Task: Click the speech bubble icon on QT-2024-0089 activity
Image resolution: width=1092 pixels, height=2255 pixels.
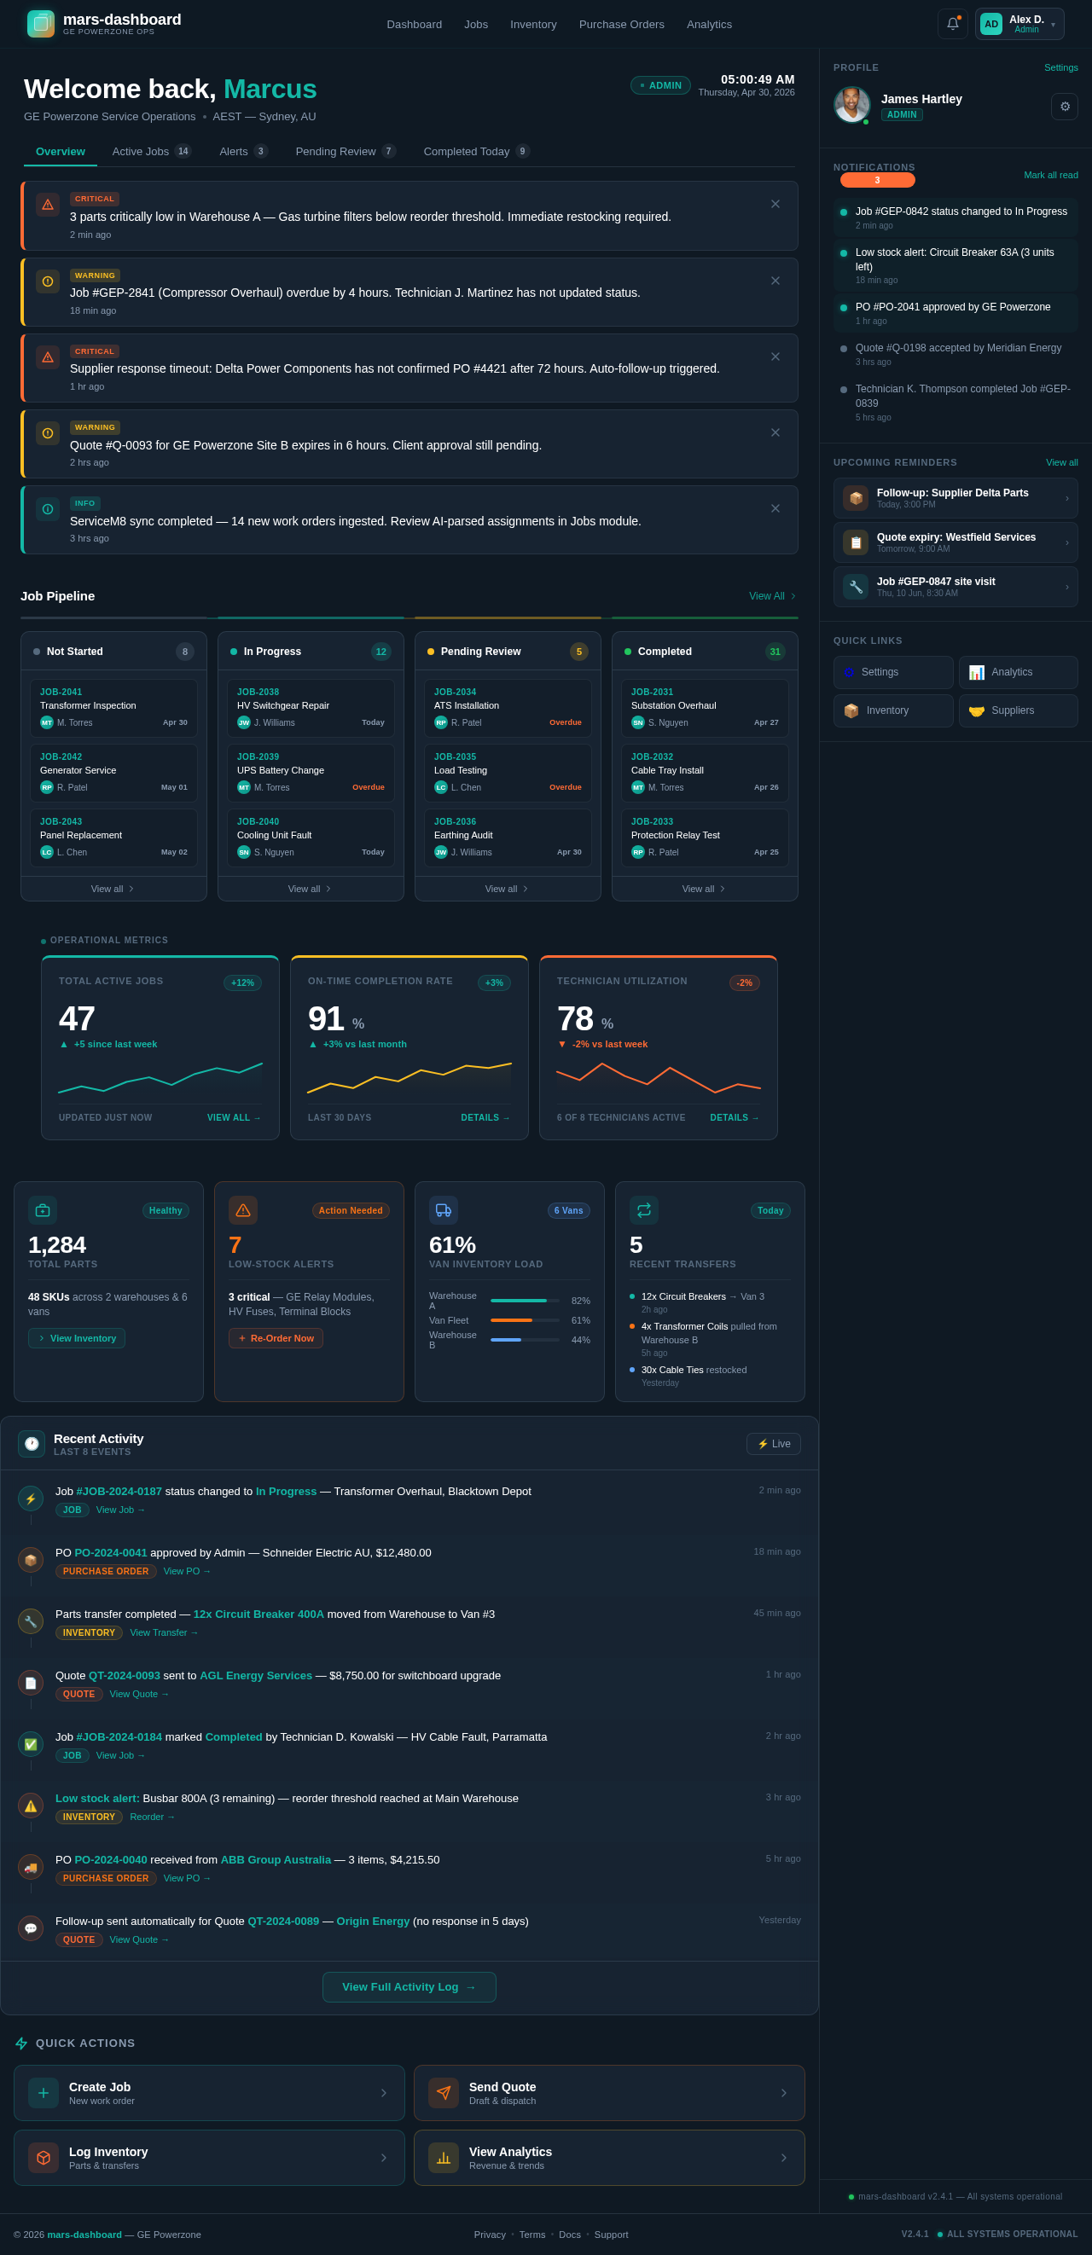Action: pos(31,1928)
